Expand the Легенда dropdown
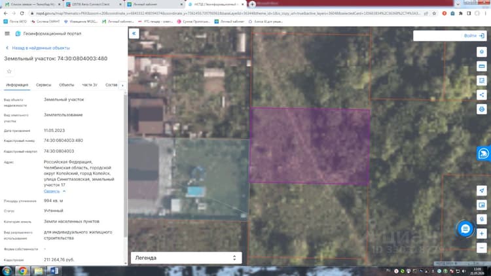Viewport: 491px width, 276px height. click(x=186, y=258)
